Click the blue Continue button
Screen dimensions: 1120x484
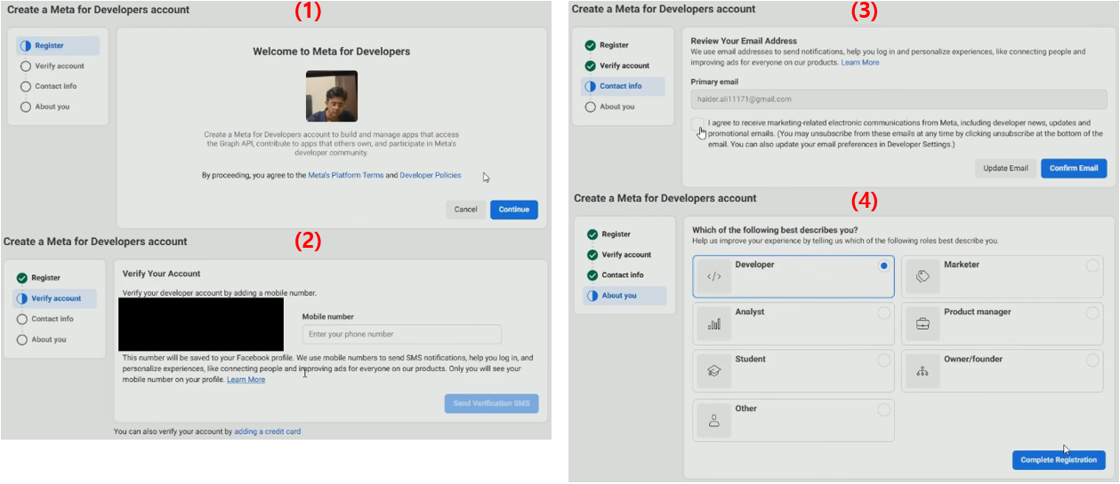click(x=514, y=210)
